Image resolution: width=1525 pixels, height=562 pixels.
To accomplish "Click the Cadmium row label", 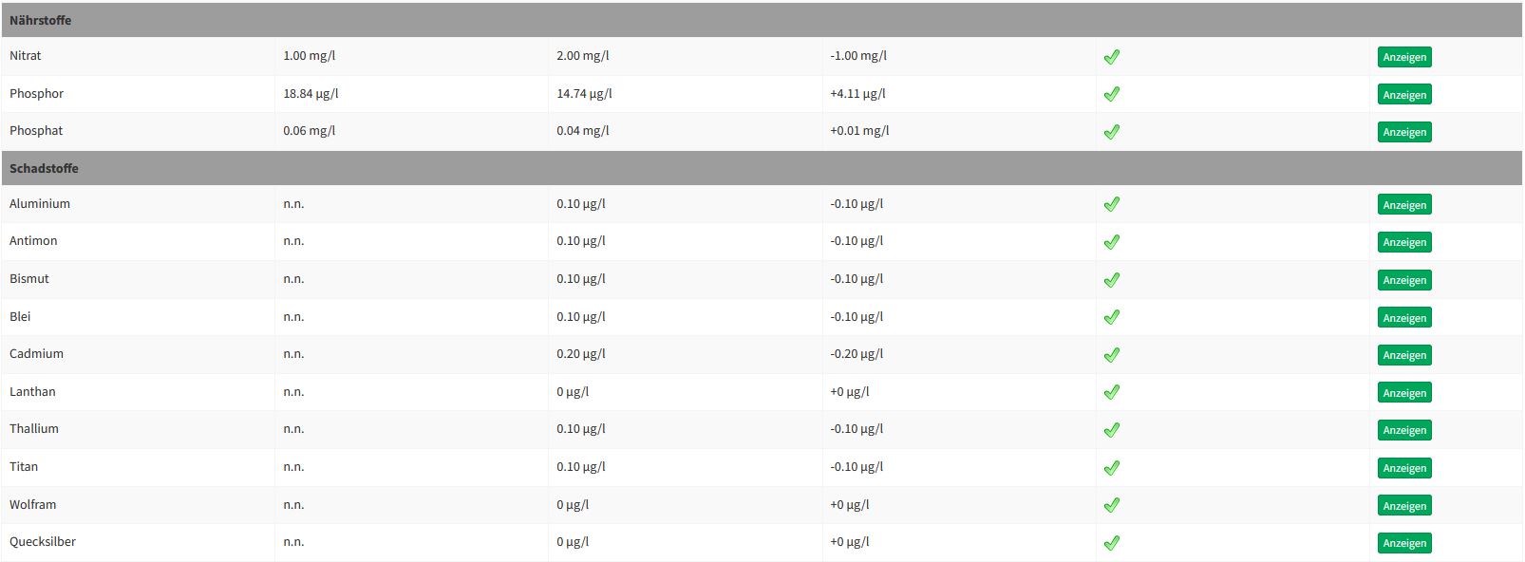I will [36, 353].
